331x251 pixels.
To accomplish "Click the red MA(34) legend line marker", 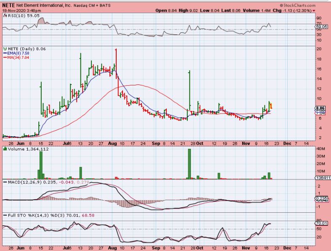I will (x=4, y=58).
